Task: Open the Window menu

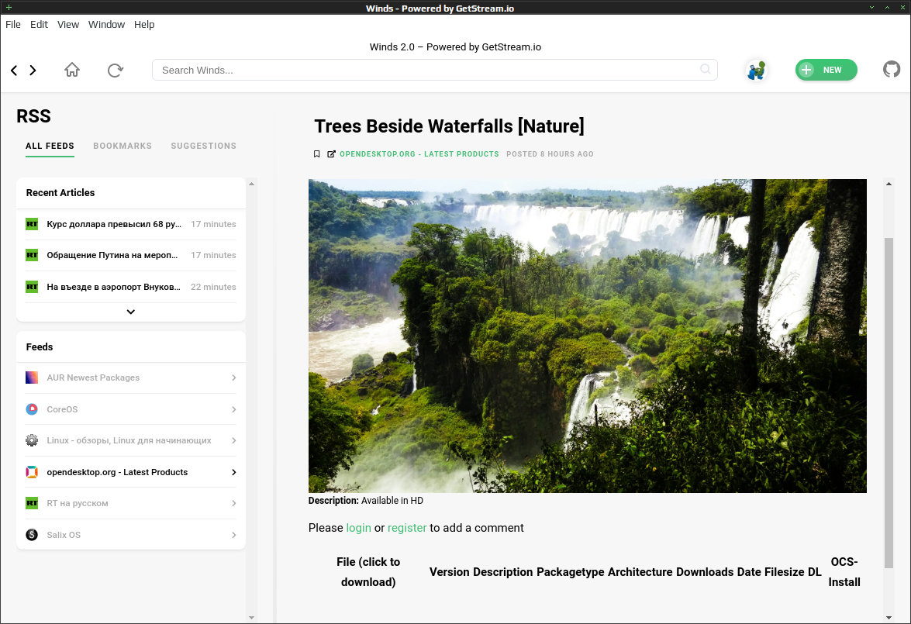Action: (x=106, y=24)
